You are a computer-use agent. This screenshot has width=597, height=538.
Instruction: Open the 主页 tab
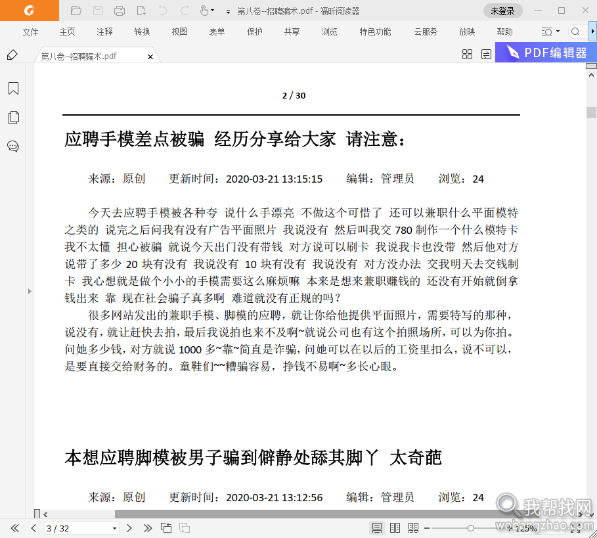[x=68, y=32]
